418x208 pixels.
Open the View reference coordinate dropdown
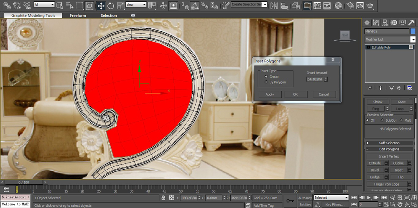[136, 5]
